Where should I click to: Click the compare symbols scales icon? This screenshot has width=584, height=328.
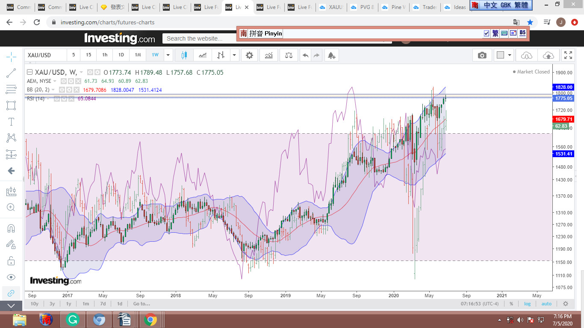(289, 56)
